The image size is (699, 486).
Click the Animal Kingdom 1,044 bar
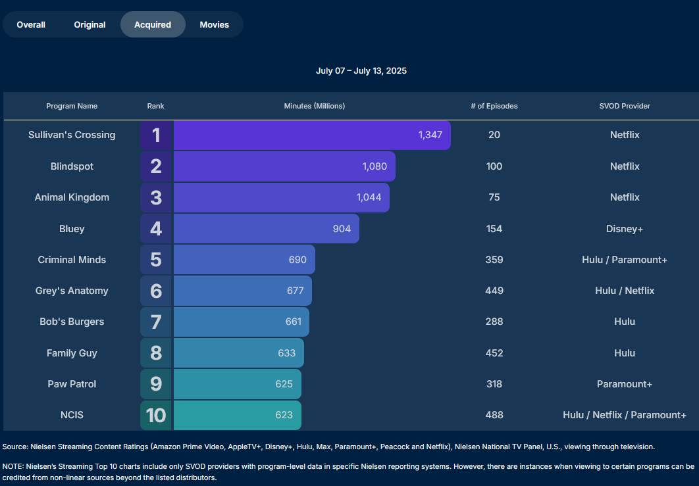pyautogui.click(x=281, y=197)
